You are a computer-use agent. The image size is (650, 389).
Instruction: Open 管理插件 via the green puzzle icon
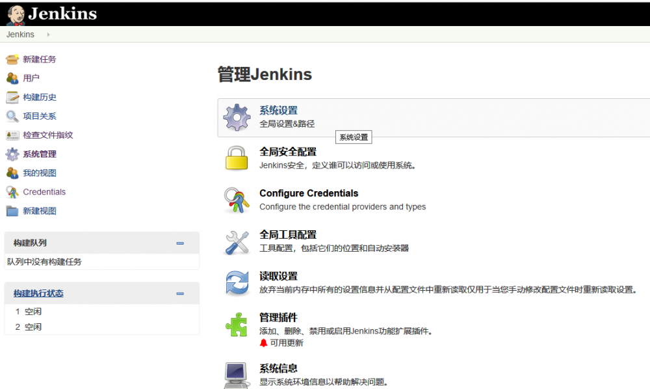(x=237, y=324)
